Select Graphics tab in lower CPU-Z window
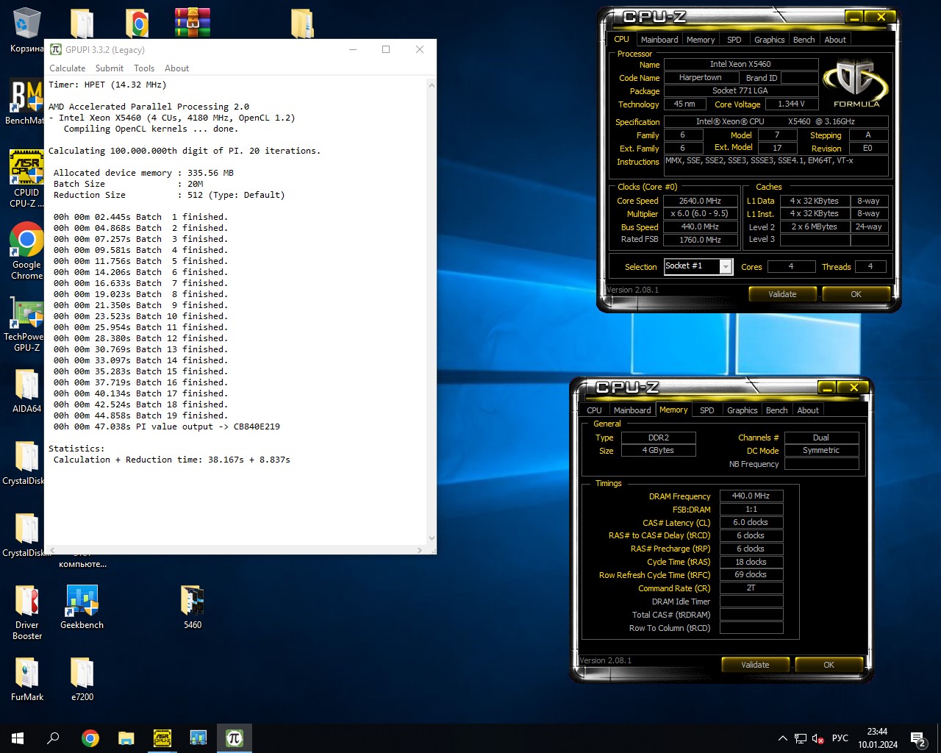941x753 pixels. [742, 410]
